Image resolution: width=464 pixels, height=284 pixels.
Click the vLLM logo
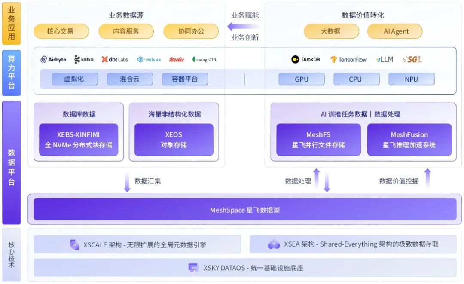pos(385,59)
